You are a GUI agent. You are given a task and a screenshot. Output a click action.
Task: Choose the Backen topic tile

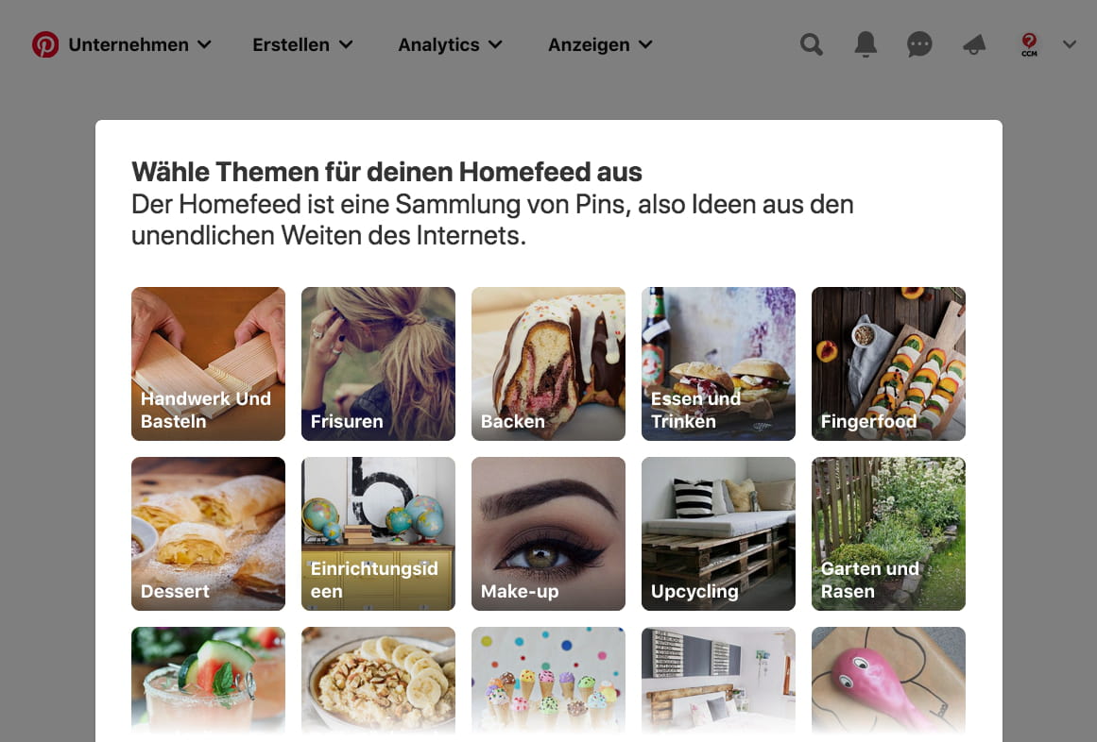click(x=548, y=364)
